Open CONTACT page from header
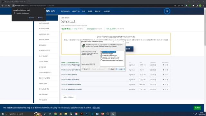 (107, 11)
